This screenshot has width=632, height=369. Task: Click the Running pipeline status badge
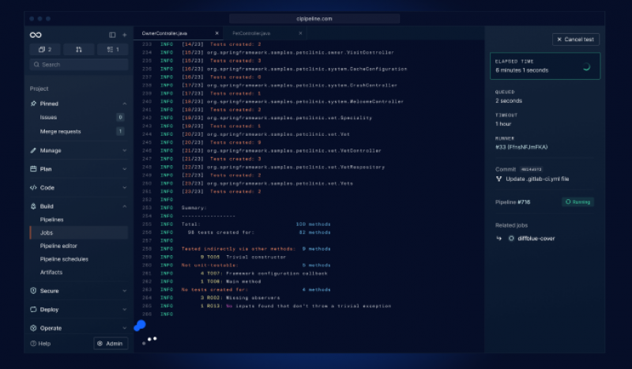click(x=577, y=202)
